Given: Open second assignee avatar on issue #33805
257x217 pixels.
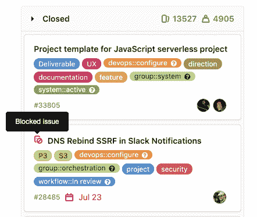Looking at the screenshot, I should (220, 105).
